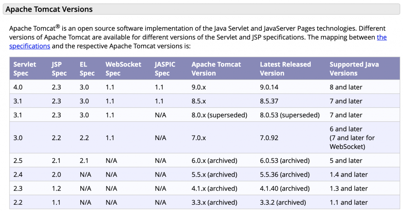
Task: Click the "8.0.x (superseded)" Tomcat version cell
Action: coord(219,115)
